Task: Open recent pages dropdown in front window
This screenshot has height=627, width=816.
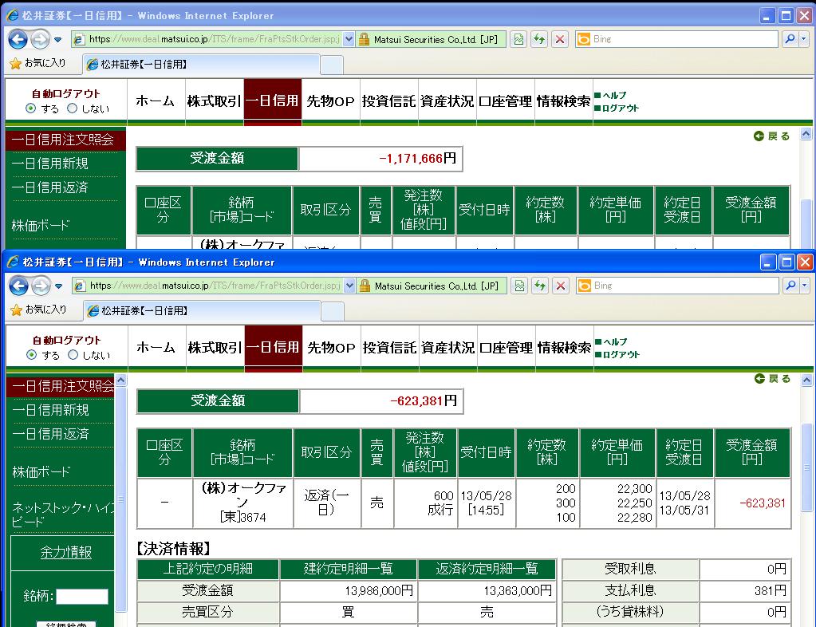Action: click(59, 286)
